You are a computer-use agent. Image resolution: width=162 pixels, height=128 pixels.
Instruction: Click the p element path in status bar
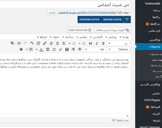[x=128, y=116]
